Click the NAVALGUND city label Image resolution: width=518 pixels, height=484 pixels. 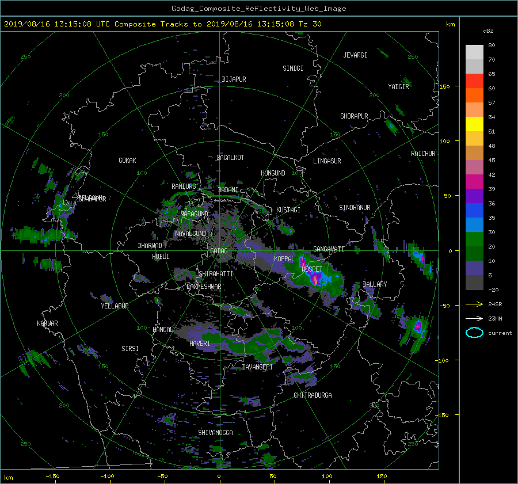[x=191, y=234]
